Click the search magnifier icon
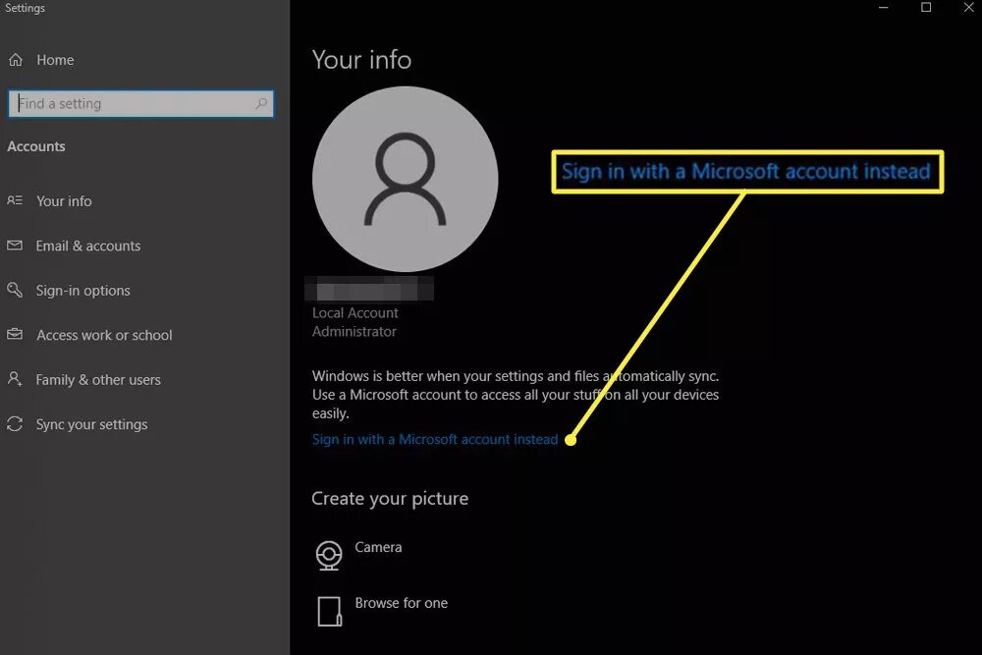Viewport: 982px width, 655px height. coord(261,103)
